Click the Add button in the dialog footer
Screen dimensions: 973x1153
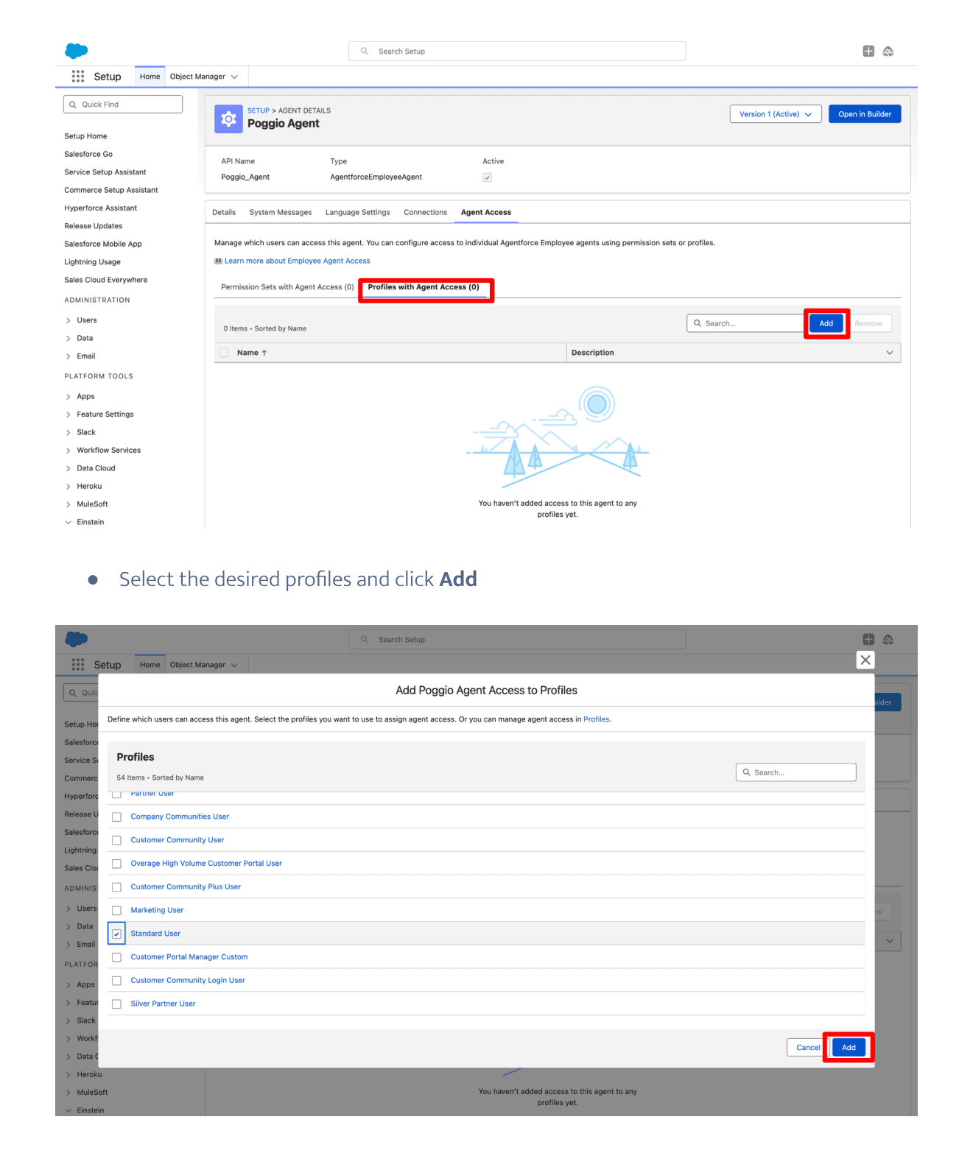click(x=849, y=1048)
